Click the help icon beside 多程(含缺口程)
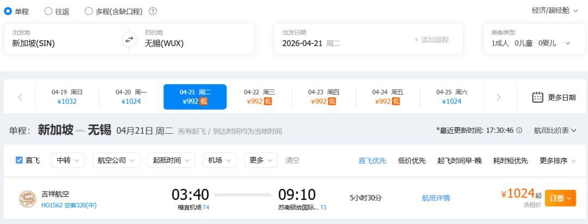The height and width of the screenshot is (224, 588). click(x=153, y=11)
